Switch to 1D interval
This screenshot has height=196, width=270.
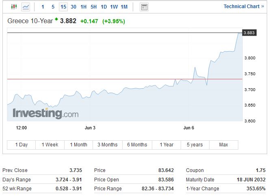(104, 7)
